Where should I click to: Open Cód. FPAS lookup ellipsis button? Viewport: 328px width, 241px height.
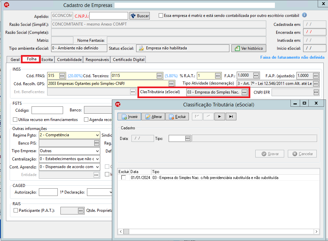62,76
